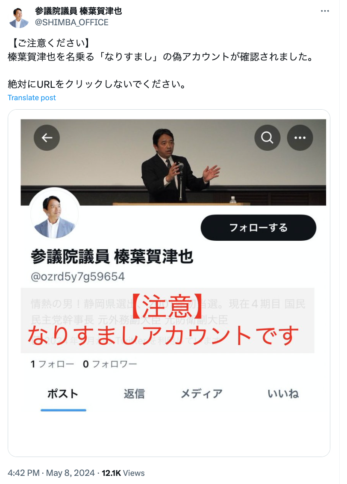Click the 0 フォロワー followers count
This screenshot has height=484, width=347.
pos(110,364)
